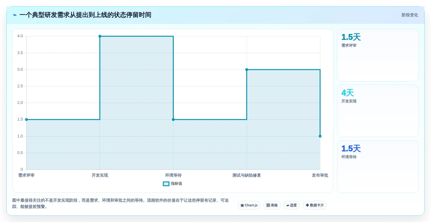Click the 1.5天 value on 需求评审 card
The width and height of the screenshot is (431, 222).
(x=351, y=37)
